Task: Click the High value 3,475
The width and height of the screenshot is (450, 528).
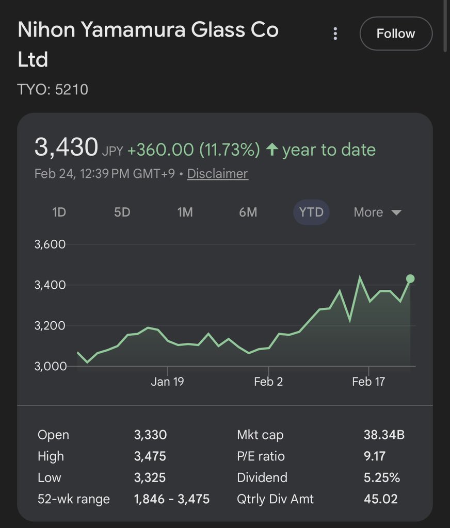Action: click(x=150, y=456)
